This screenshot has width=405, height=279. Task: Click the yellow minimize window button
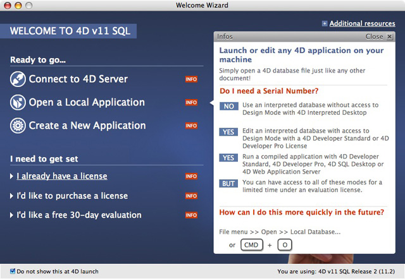pyautogui.click(x=20, y=6)
